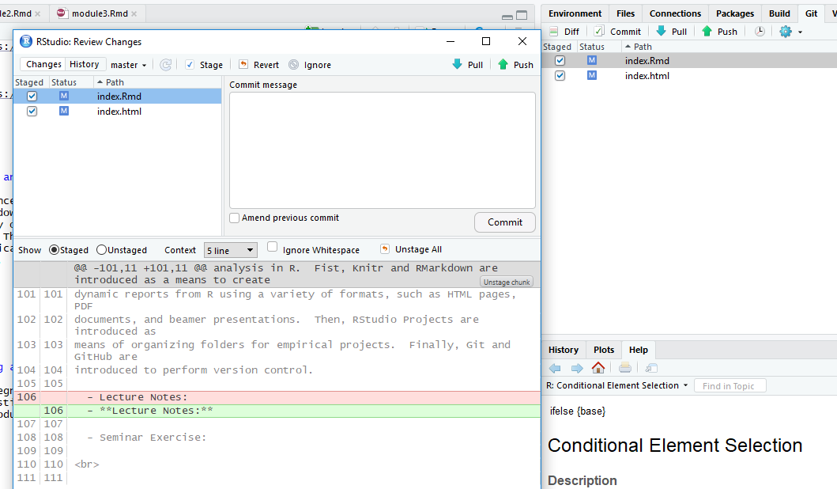Click the M status icon for index.Rmd in Git pane
837x489 pixels.
point(592,61)
